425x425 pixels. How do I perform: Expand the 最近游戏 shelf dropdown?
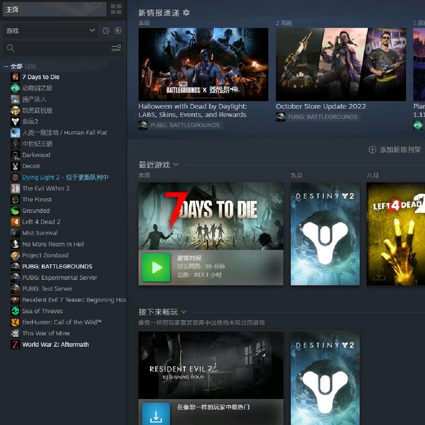click(176, 164)
